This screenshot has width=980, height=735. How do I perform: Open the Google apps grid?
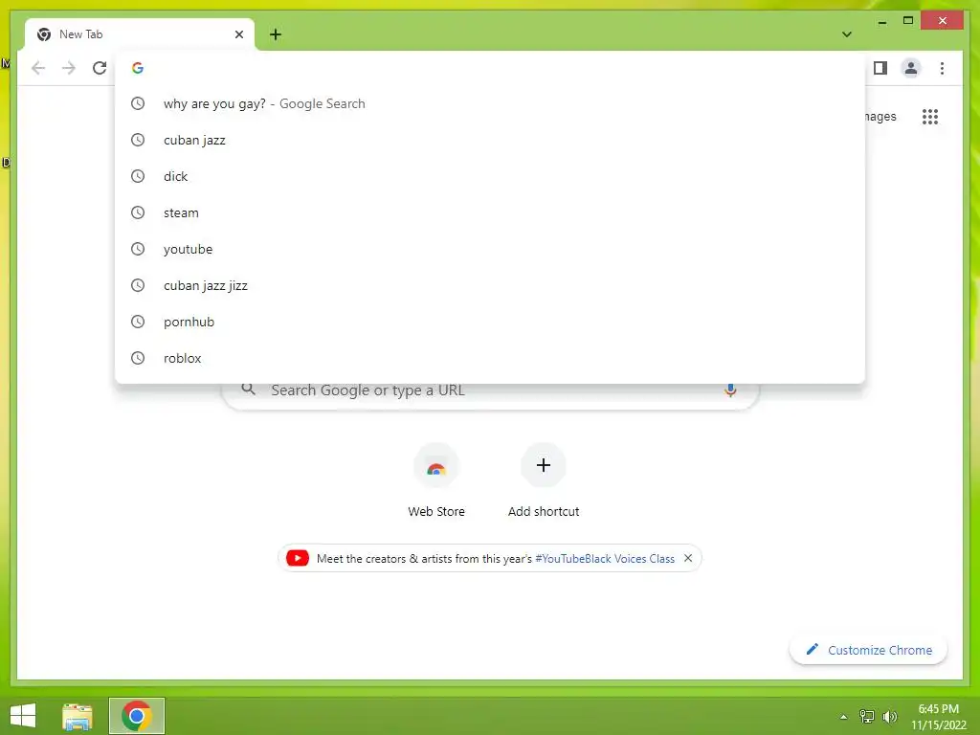(x=929, y=116)
